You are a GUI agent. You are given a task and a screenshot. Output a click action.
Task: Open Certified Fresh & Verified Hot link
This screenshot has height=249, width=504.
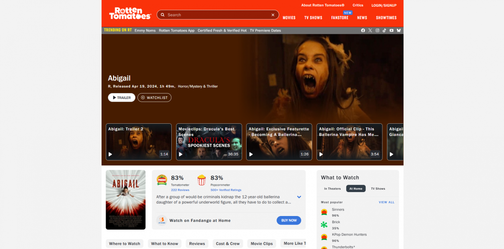pos(222,30)
